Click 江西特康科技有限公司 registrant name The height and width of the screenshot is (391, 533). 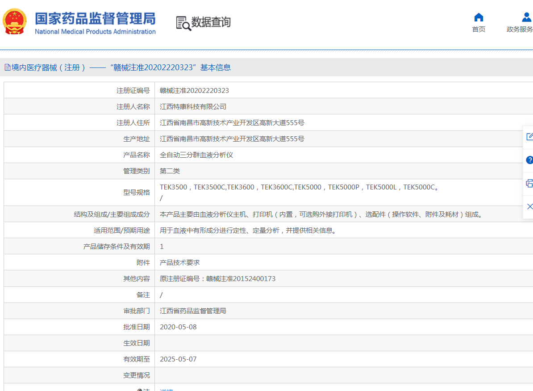pyautogui.click(x=193, y=106)
